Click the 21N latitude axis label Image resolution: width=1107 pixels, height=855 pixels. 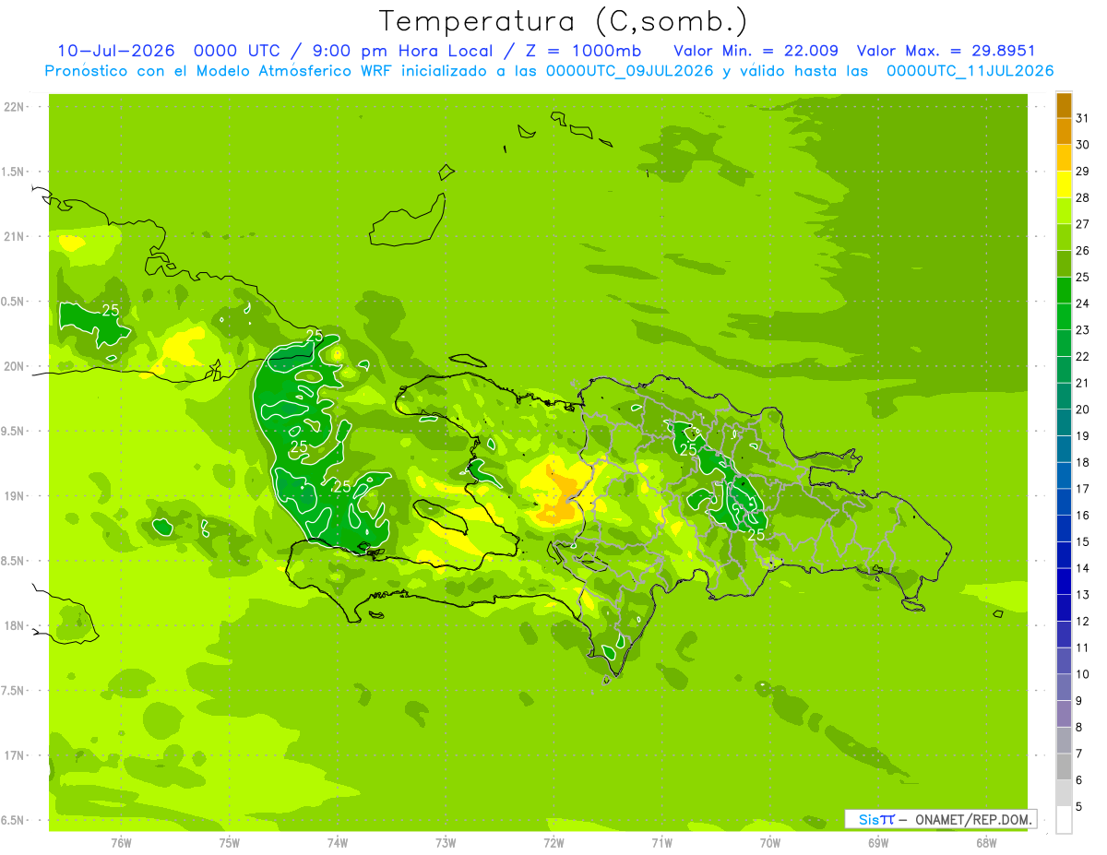13,236
